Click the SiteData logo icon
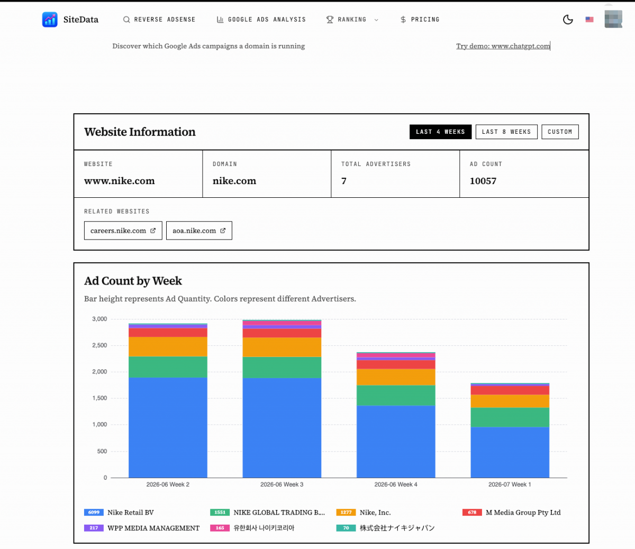 [50, 20]
